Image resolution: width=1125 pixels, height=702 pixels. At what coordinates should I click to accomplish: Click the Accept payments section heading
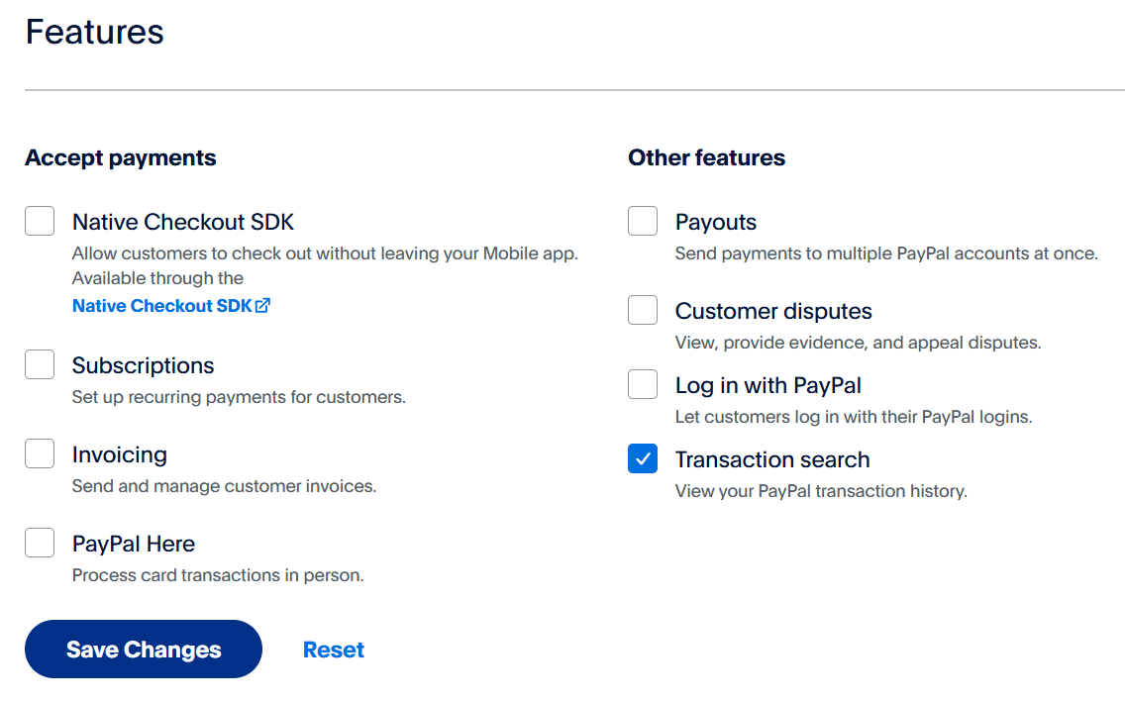click(x=121, y=157)
